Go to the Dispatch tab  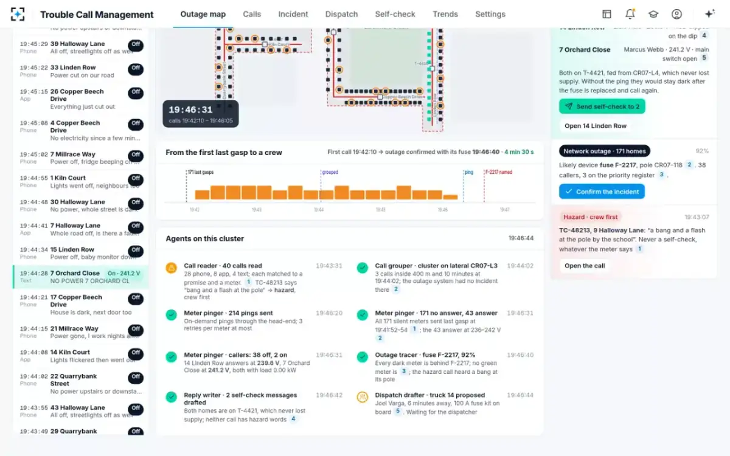pos(341,14)
